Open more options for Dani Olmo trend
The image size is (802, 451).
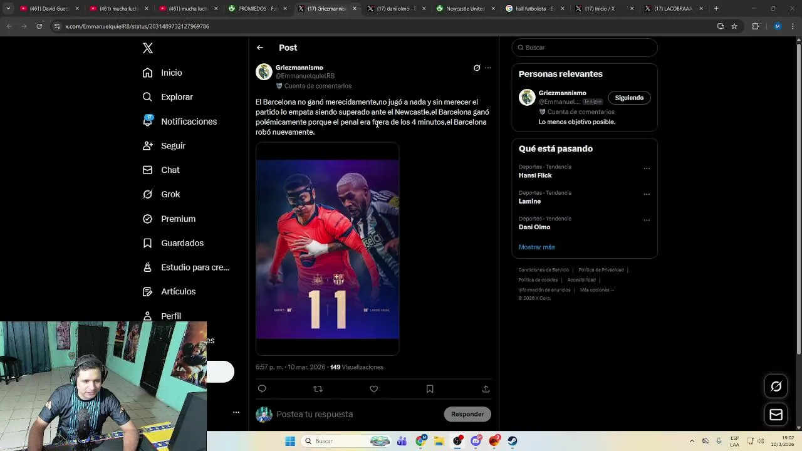tap(647, 220)
